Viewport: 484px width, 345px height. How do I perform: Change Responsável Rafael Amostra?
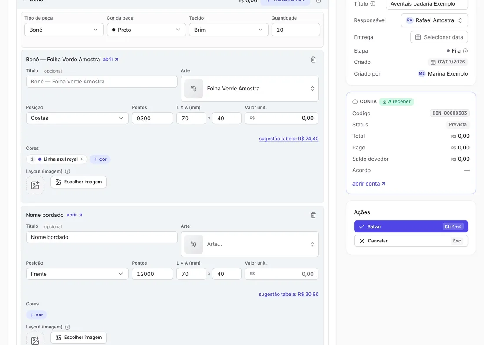[434, 20]
